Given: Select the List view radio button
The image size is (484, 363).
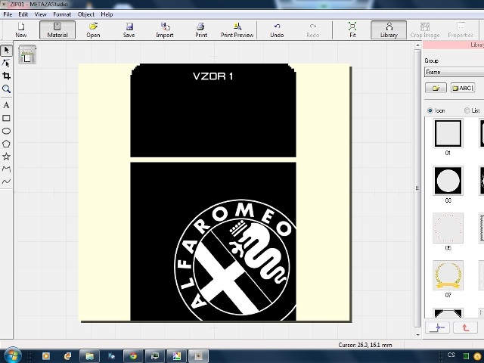Looking at the screenshot, I should coord(467,110).
